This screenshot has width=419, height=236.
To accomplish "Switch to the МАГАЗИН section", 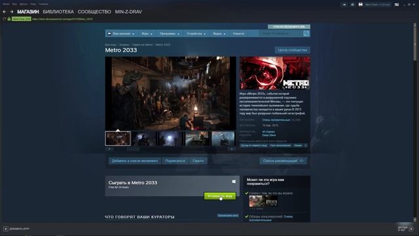I will click(x=28, y=12).
